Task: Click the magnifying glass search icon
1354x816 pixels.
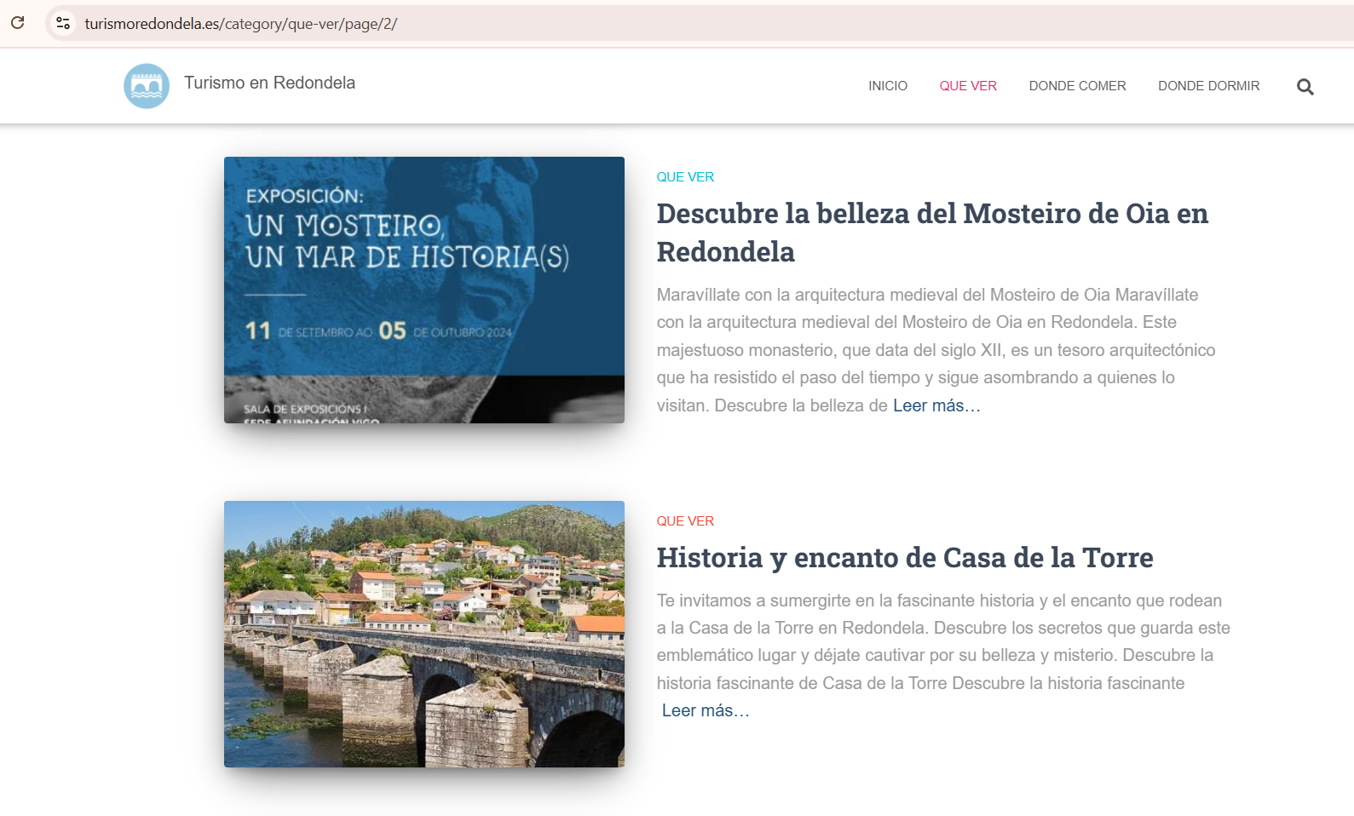Action: click(1305, 87)
